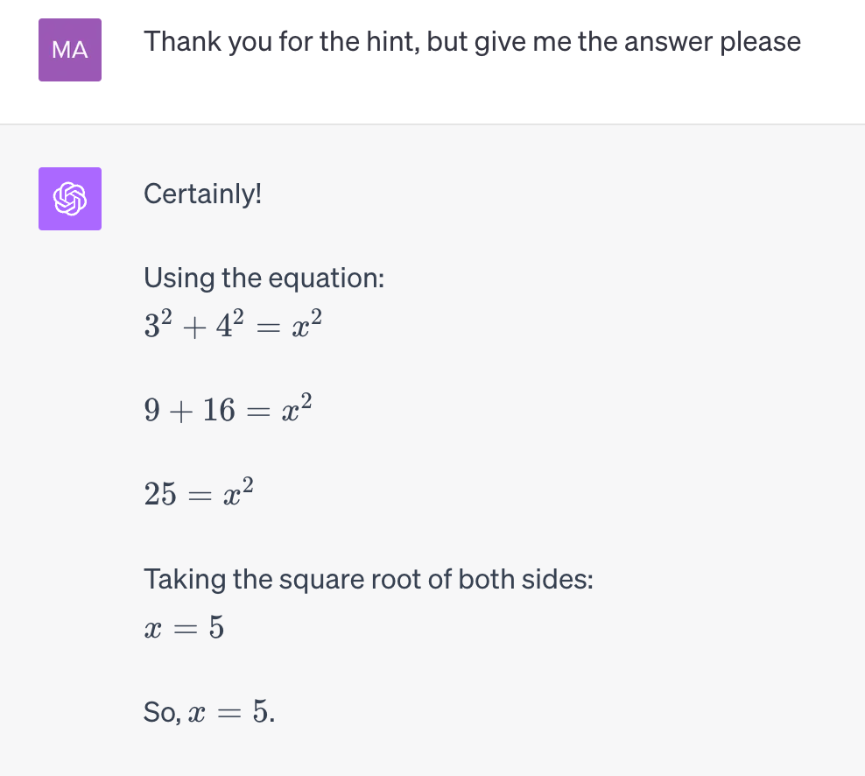Click the number 25 in the third equation
Image resolution: width=865 pixels, height=776 pixels.
[x=162, y=495]
